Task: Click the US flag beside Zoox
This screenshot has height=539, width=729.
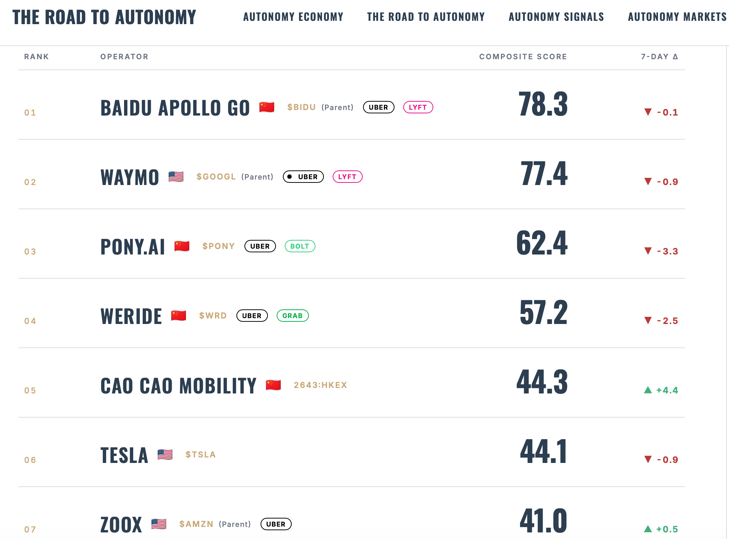Action: (159, 524)
